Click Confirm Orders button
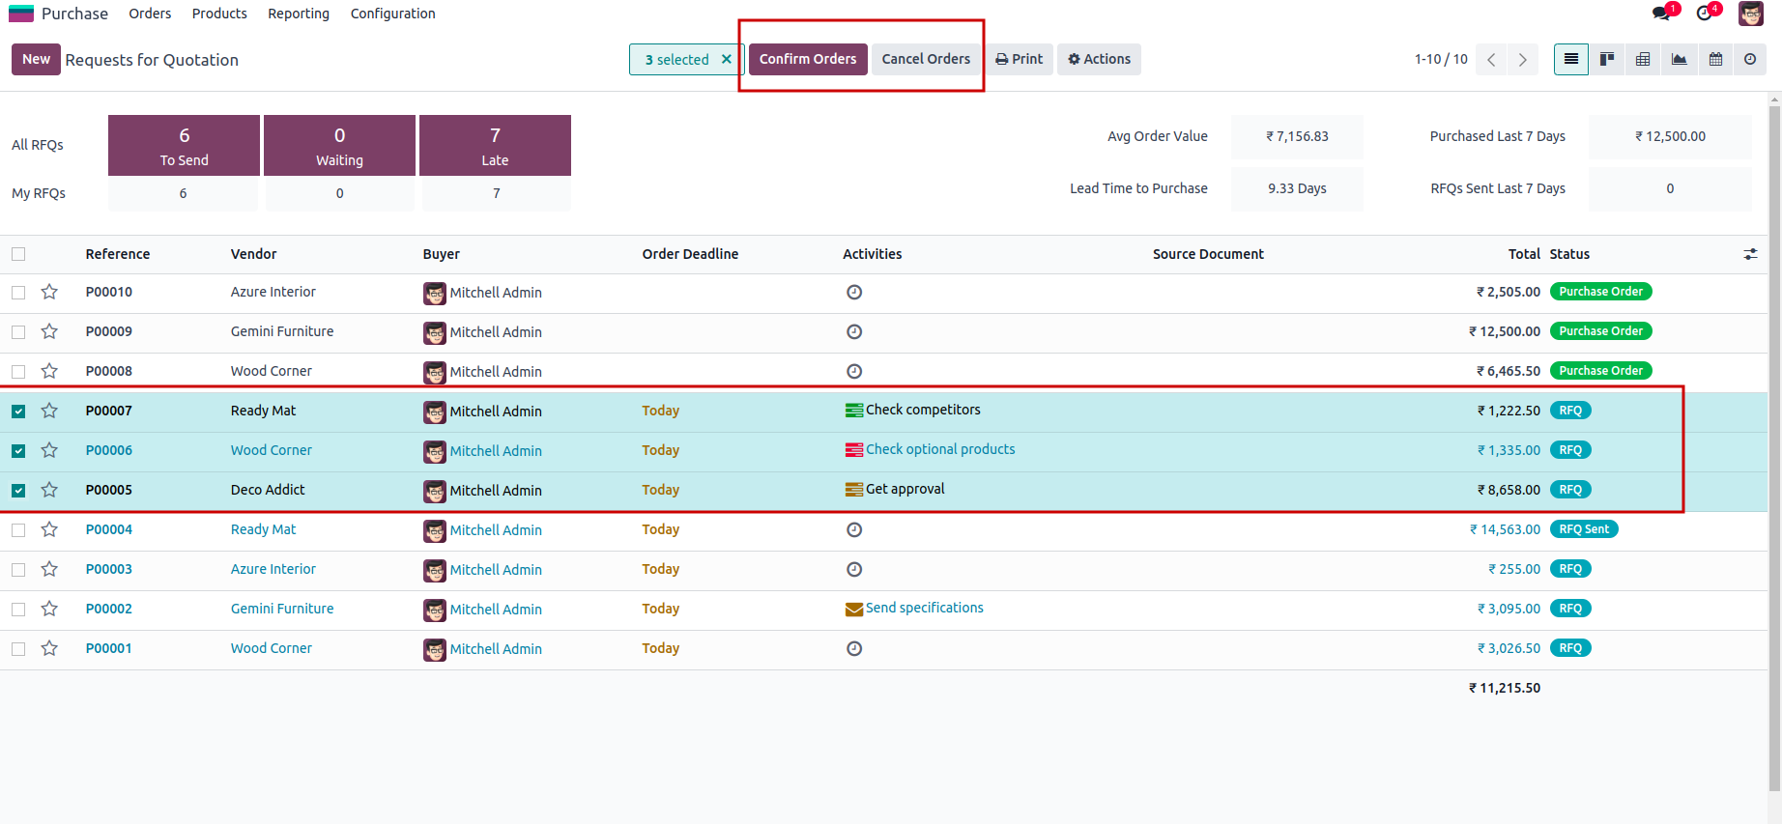Screen dimensions: 1782x824 808,59
